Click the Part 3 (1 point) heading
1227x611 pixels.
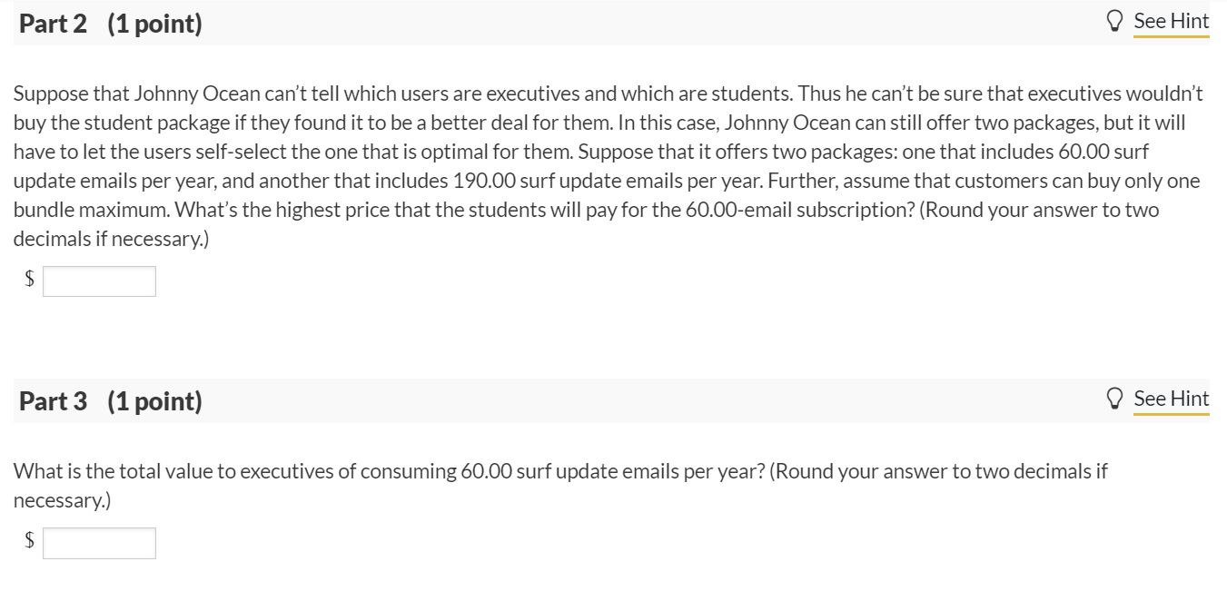click(x=109, y=399)
